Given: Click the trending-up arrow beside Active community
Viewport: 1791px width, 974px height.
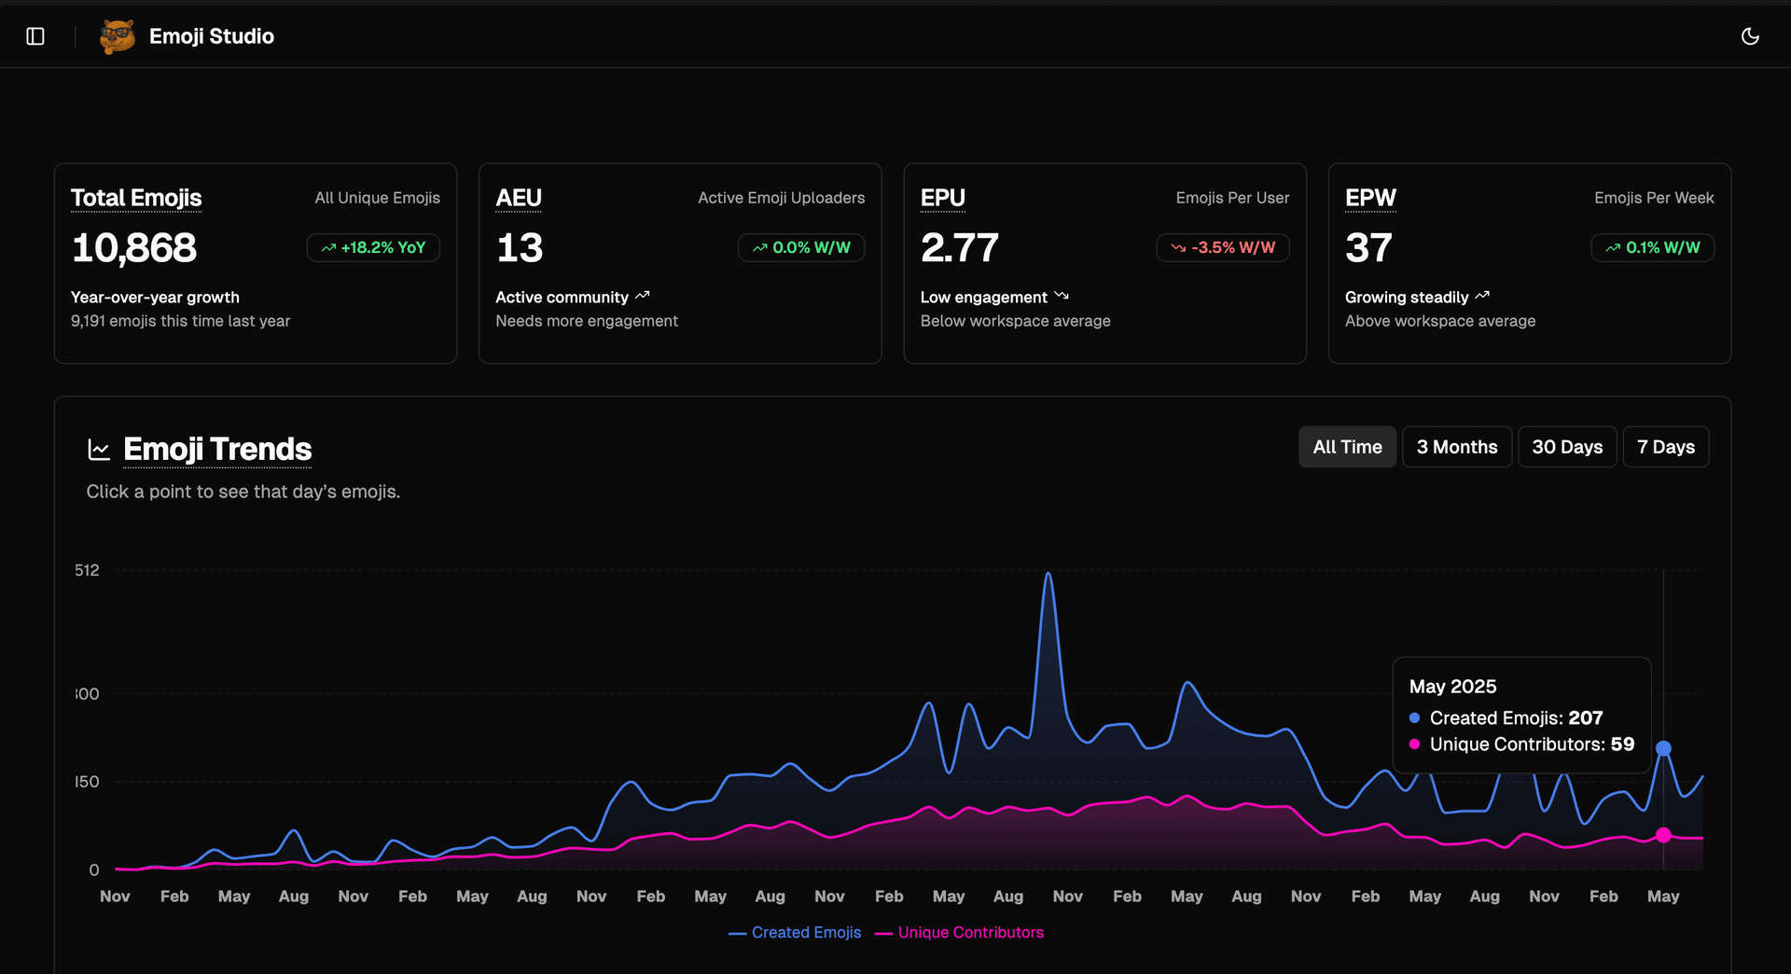Looking at the screenshot, I should [643, 296].
